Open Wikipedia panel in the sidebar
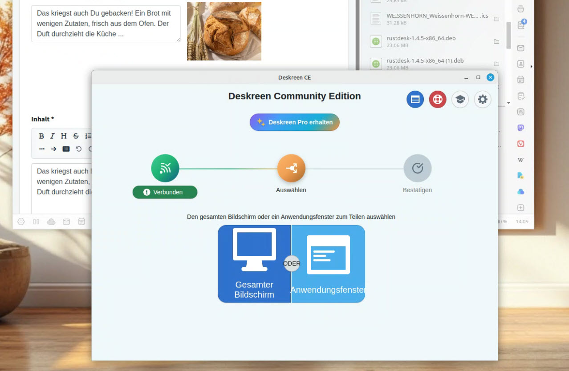Viewport: 569px width, 371px height. (x=520, y=160)
